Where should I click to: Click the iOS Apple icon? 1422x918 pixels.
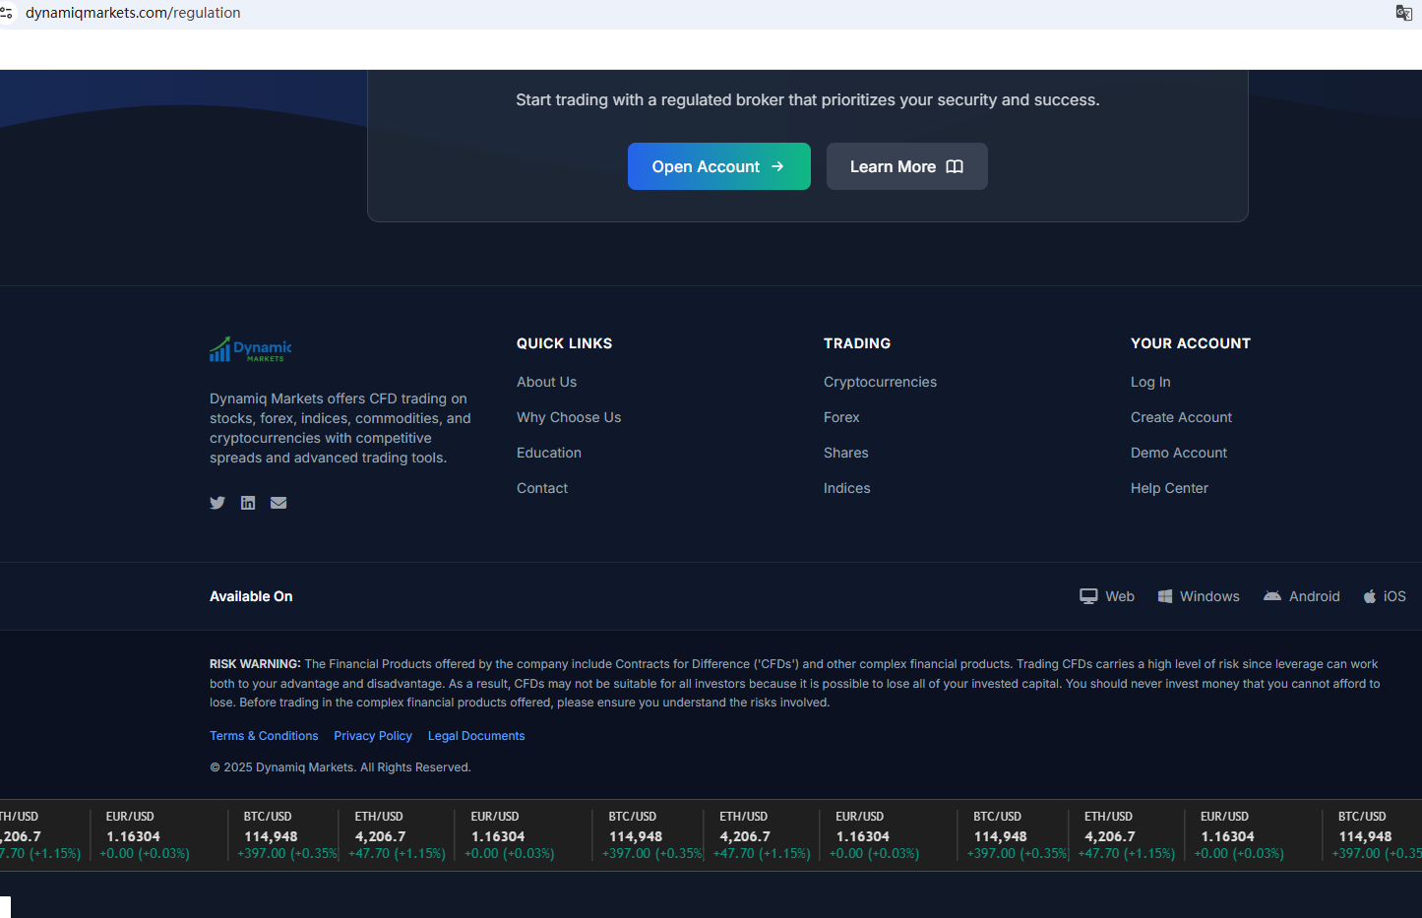point(1369,596)
